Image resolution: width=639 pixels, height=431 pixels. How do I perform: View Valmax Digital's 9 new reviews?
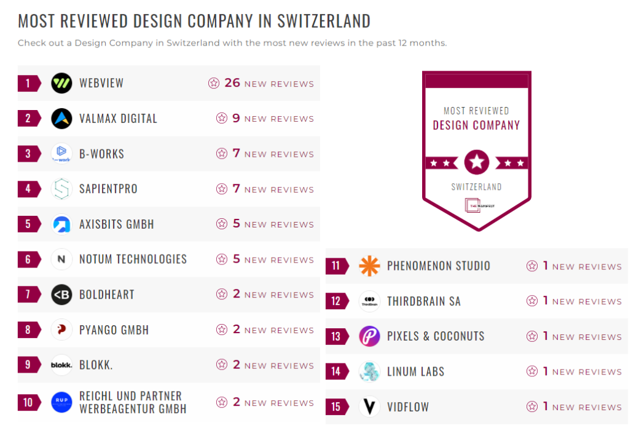pos(265,118)
